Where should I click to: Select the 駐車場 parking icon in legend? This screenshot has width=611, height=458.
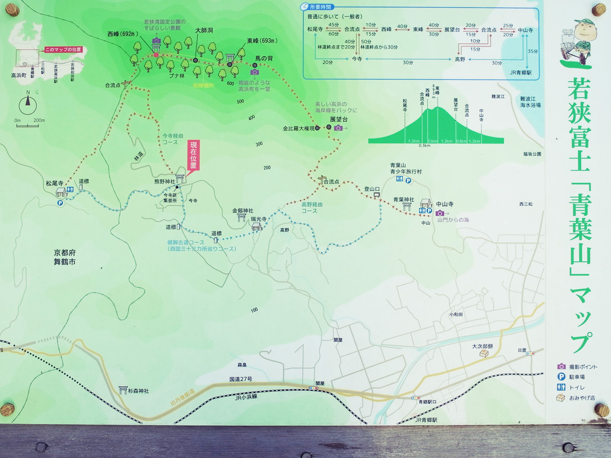(561, 377)
